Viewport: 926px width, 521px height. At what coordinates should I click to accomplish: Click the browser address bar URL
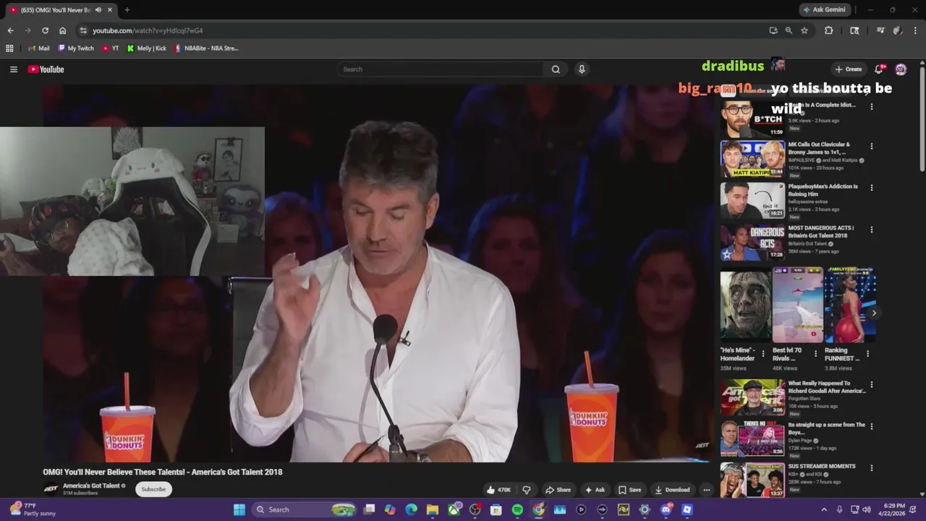click(148, 30)
